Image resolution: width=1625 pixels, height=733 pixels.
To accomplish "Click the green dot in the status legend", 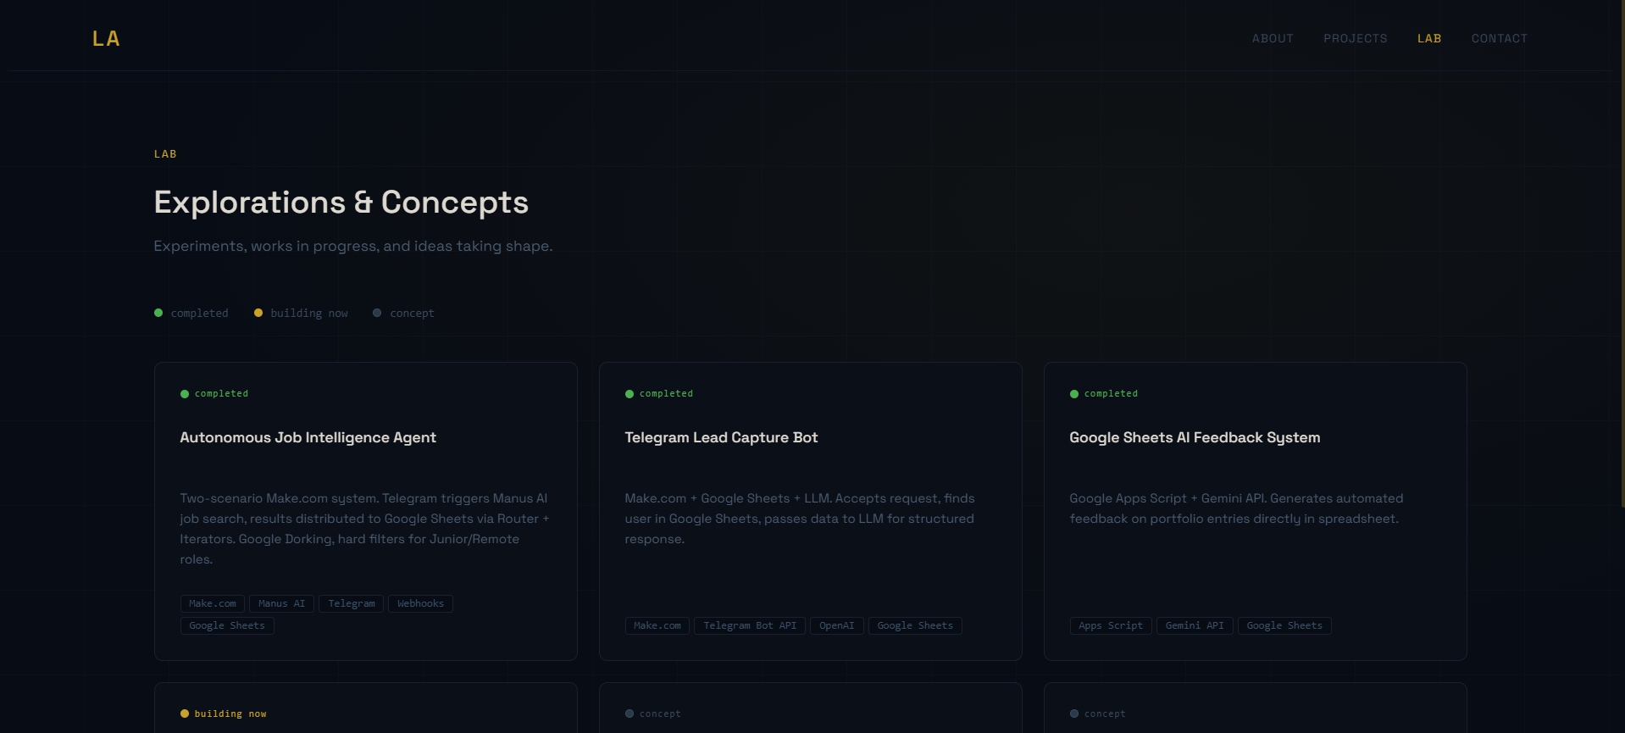I will (158, 313).
